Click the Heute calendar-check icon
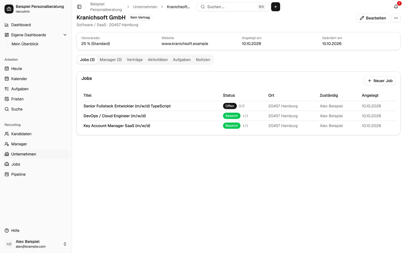 coord(7,69)
